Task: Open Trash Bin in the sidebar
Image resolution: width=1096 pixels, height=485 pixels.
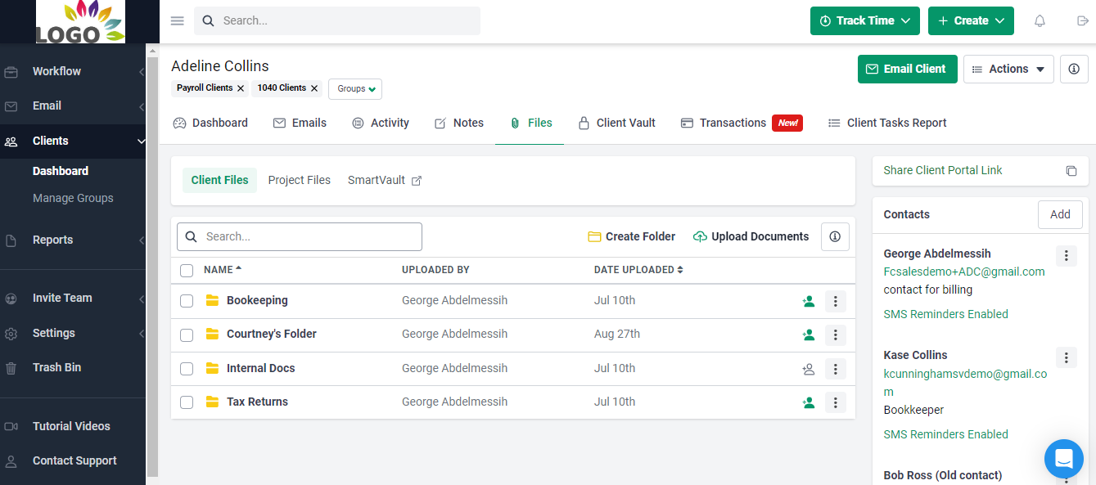Action: point(56,367)
